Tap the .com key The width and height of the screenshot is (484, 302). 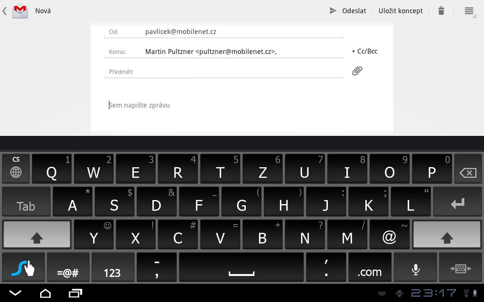coord(370,267)
